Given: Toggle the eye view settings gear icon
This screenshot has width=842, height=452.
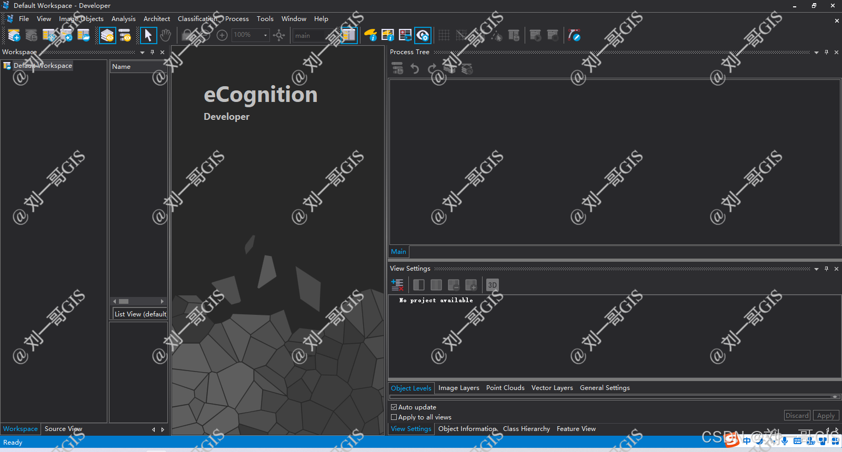Looking at the screenshot, I should point(423,35).
